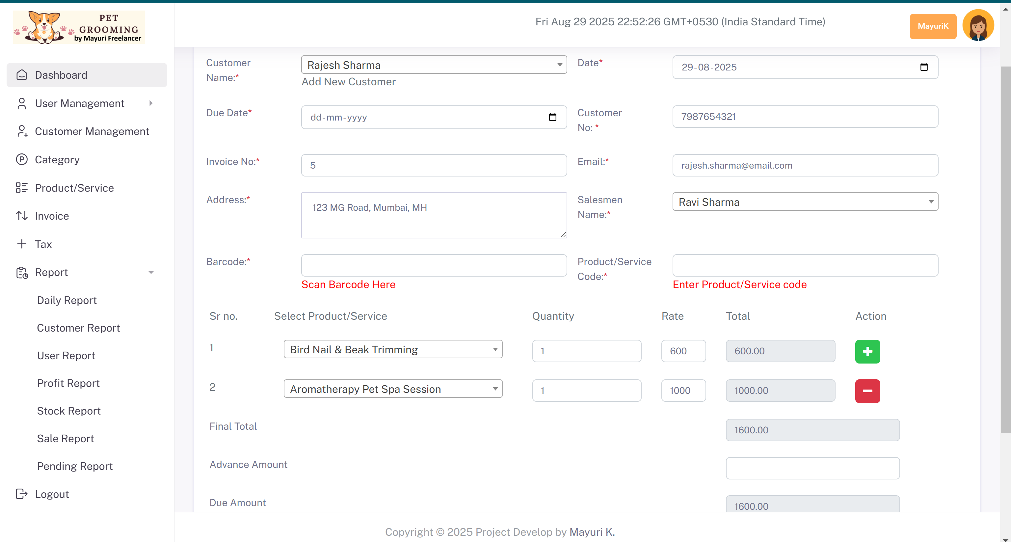Screen dimensions: 1011x542
Task: Click Logout in the sidebar
Action: (x=52, y=494)
